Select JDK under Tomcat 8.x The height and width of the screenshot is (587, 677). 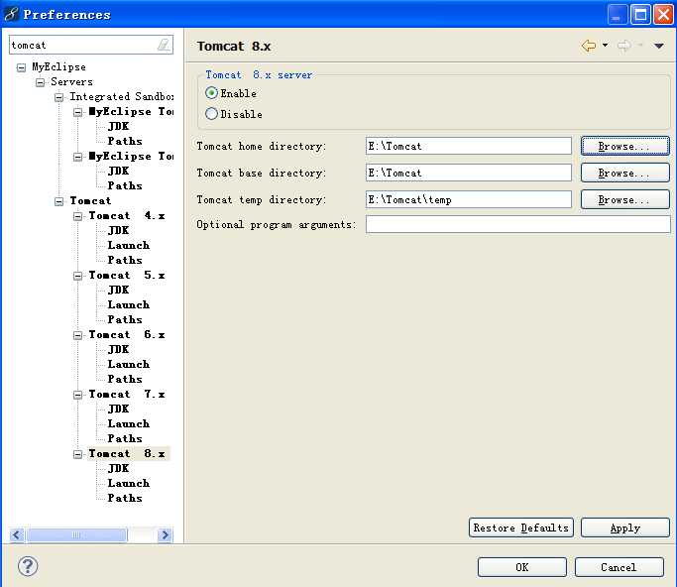click(x=118, y=468)
